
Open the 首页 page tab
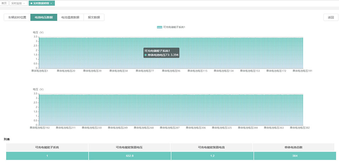[x=4, y=3]
